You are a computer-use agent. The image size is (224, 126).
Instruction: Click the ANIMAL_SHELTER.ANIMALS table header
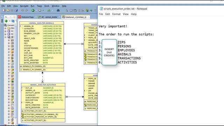pos(42,23)
